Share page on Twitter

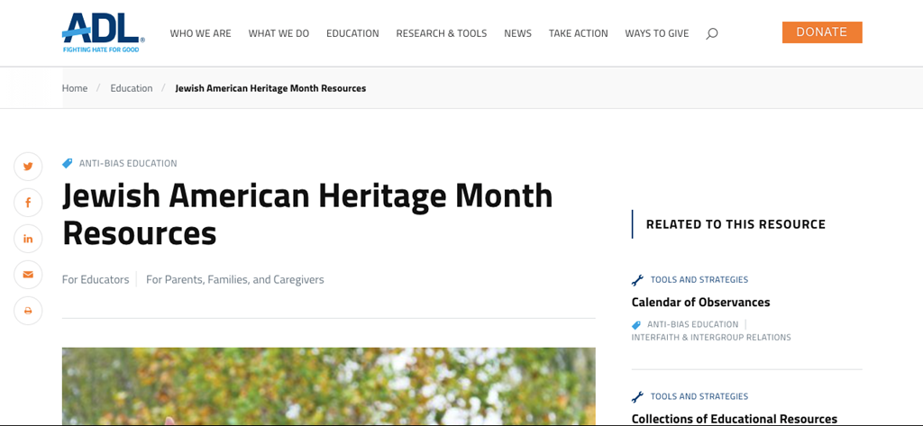click(28, 167)
